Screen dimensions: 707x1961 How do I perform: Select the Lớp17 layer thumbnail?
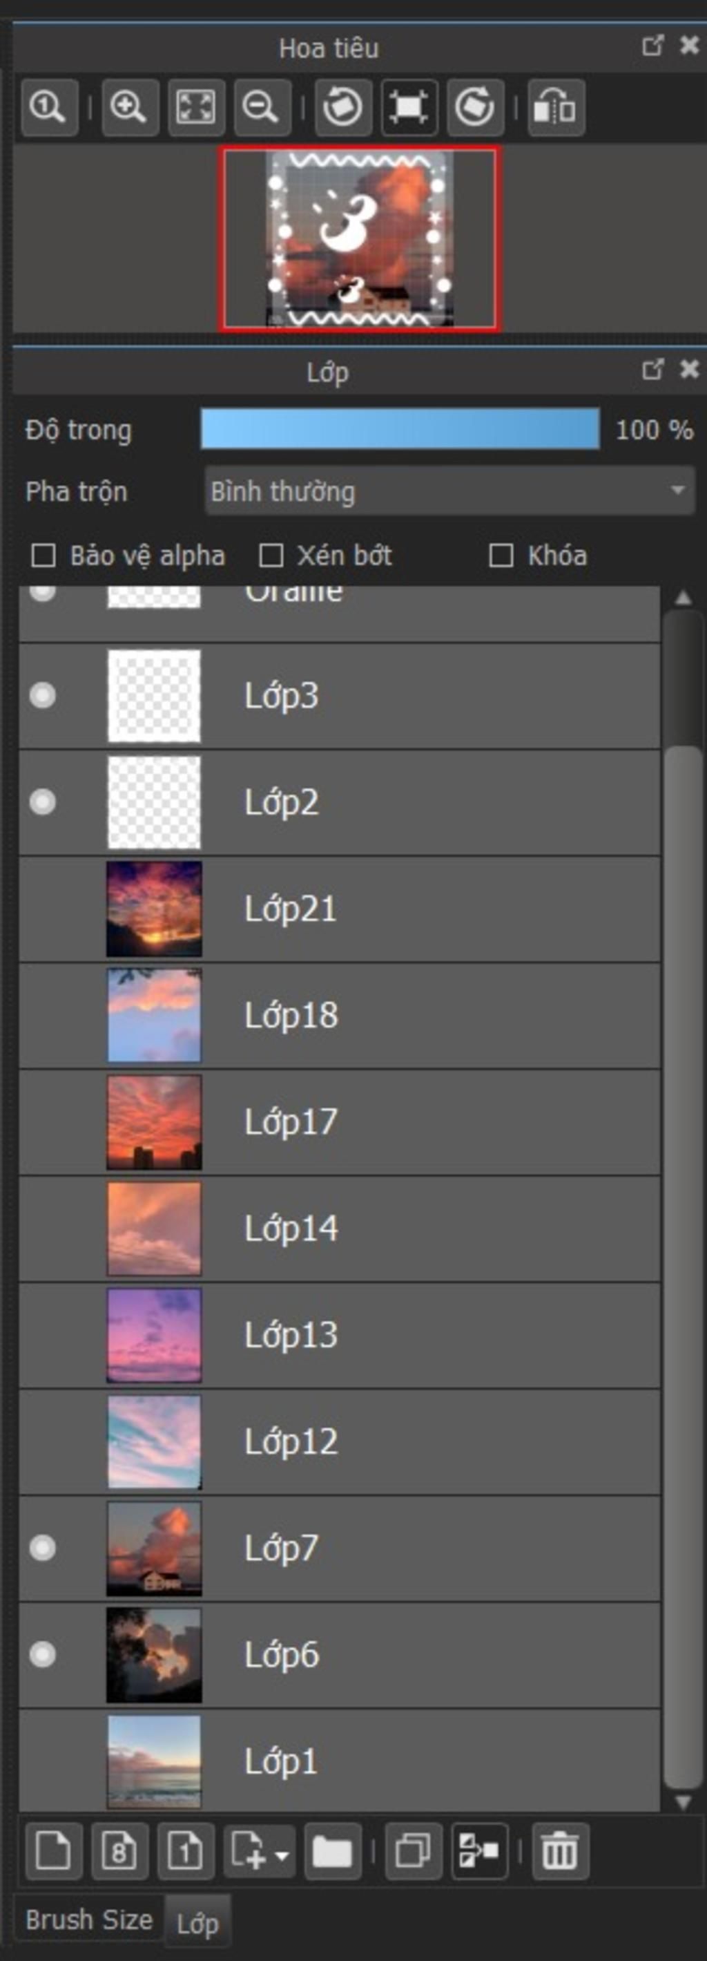coord(155,1122)
